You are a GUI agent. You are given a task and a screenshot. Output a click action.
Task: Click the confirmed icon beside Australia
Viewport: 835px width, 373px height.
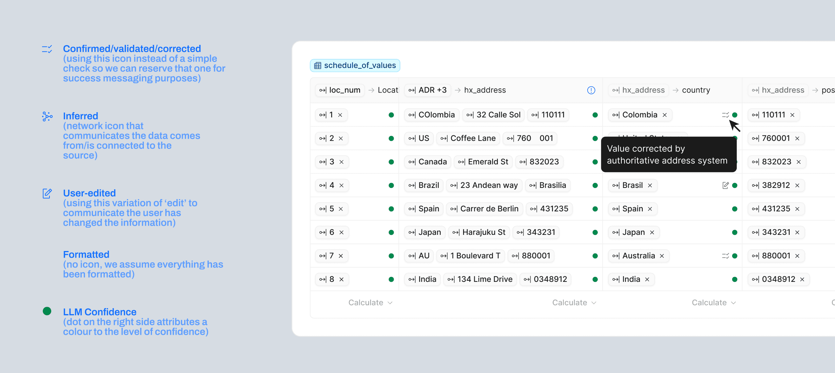726,256
